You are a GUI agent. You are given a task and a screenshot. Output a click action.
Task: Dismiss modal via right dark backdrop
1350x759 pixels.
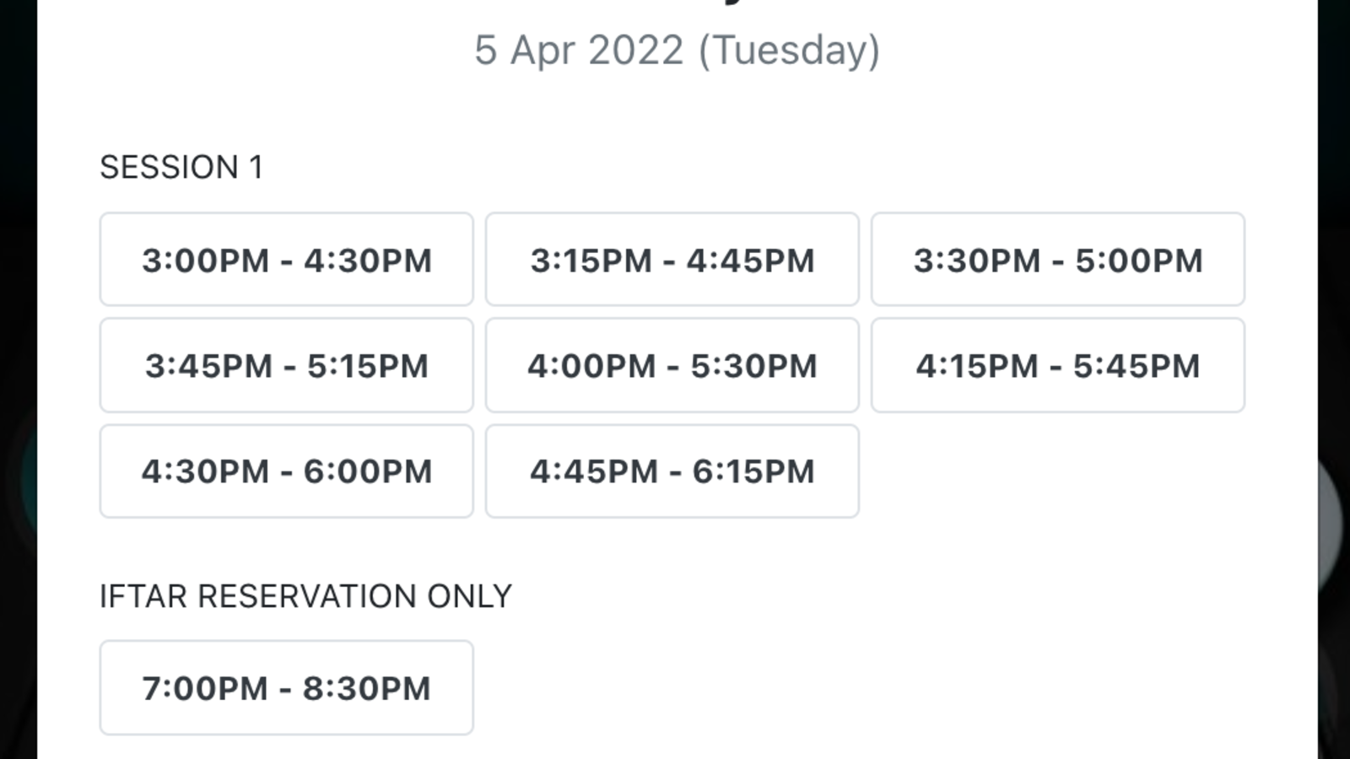1333,379
